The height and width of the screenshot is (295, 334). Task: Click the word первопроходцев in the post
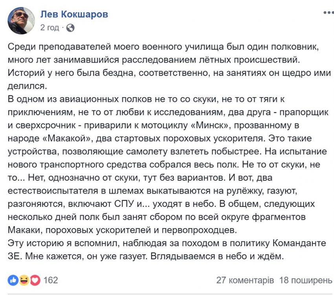[x=199, y=230]
